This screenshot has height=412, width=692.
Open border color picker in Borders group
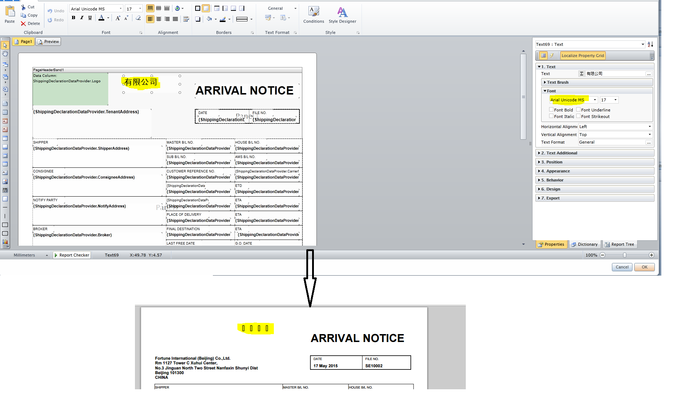coord(229,19)
